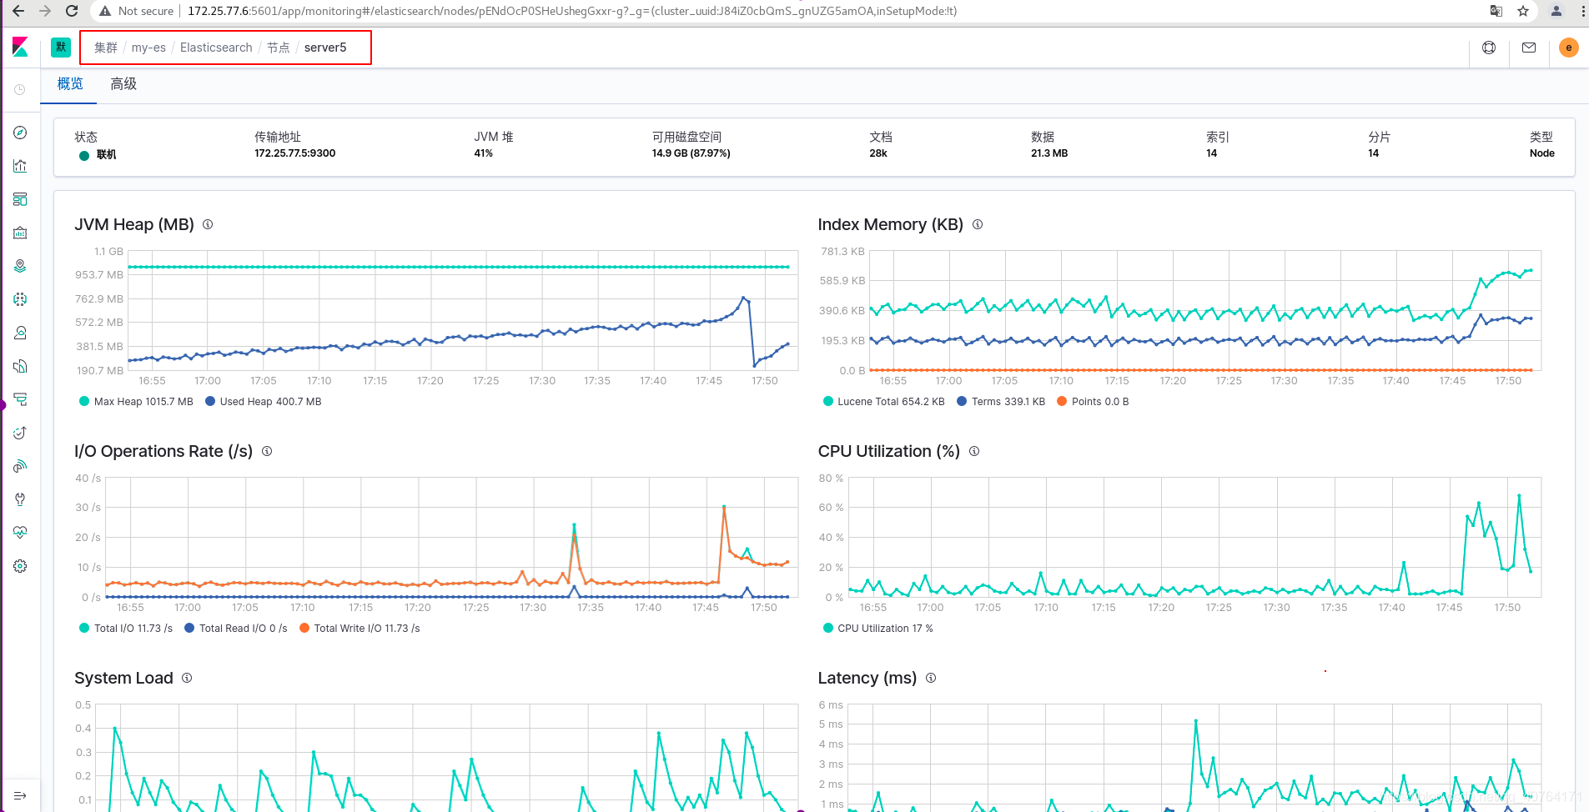Open Discover from the compass sidebar icon
The width and height of the screenshot is (1589, 812).
click(x=20, y=133)
